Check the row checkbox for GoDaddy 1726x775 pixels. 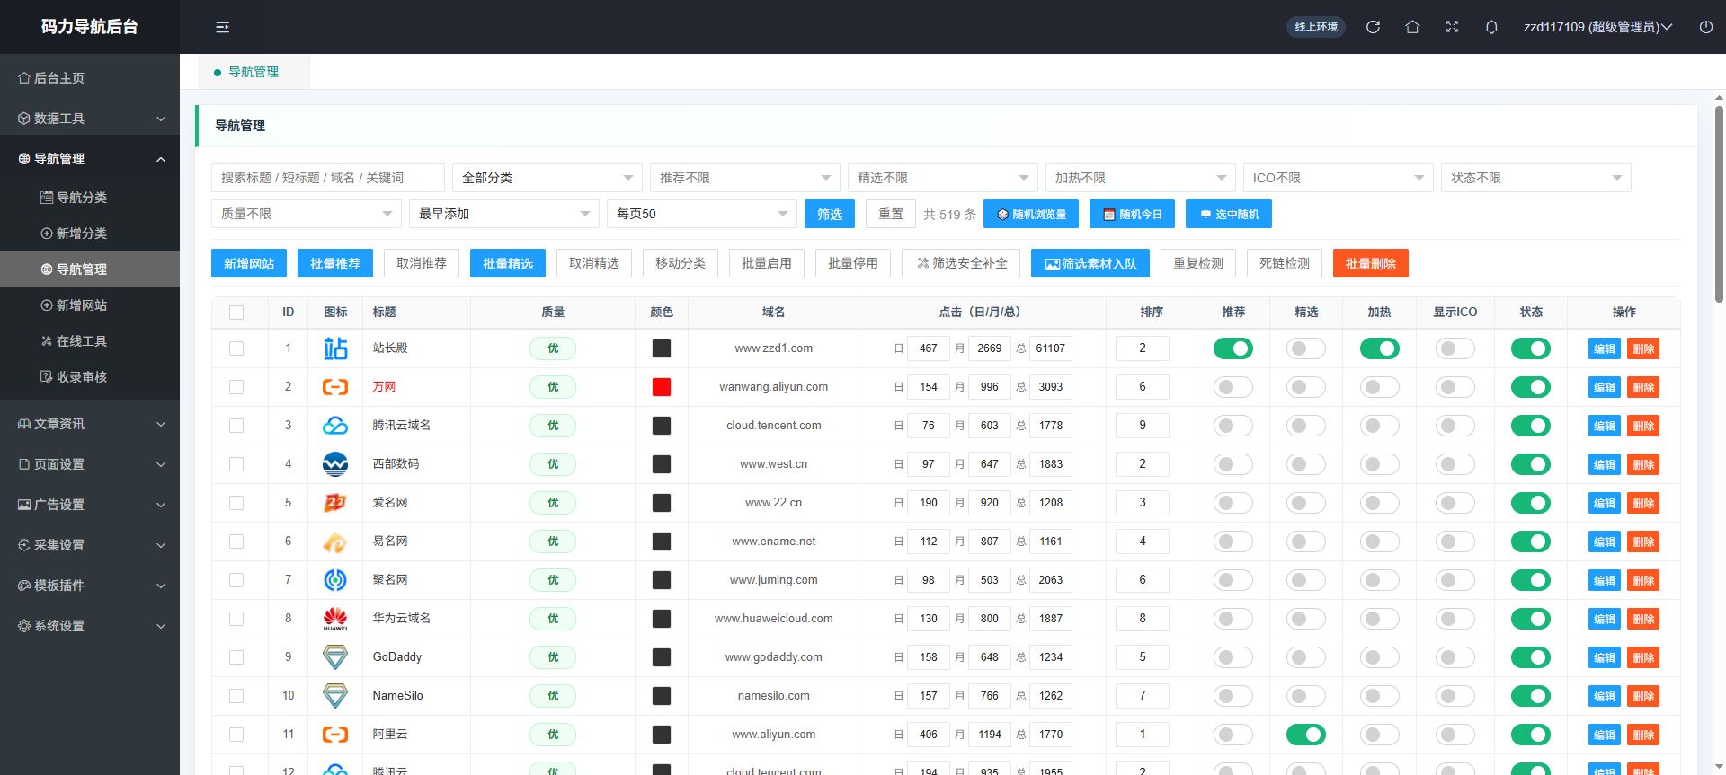(236, 657)
